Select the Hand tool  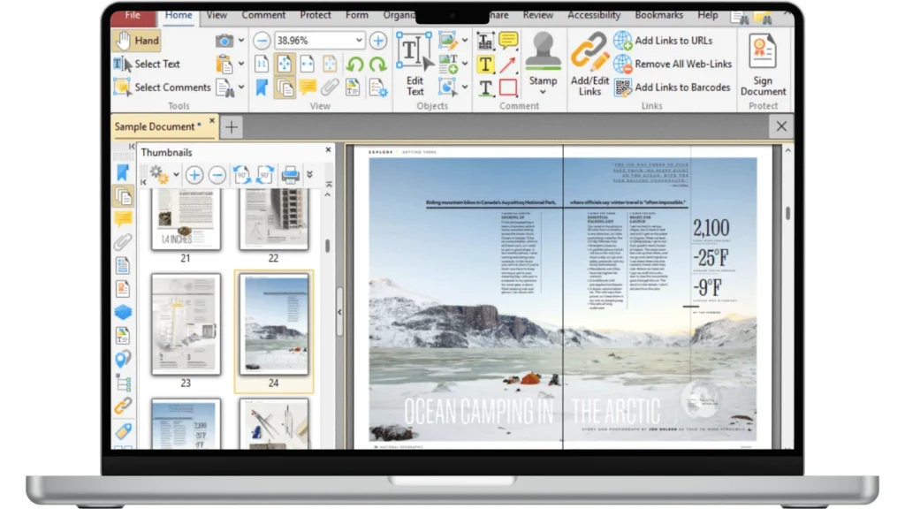(x=137, y=41)
